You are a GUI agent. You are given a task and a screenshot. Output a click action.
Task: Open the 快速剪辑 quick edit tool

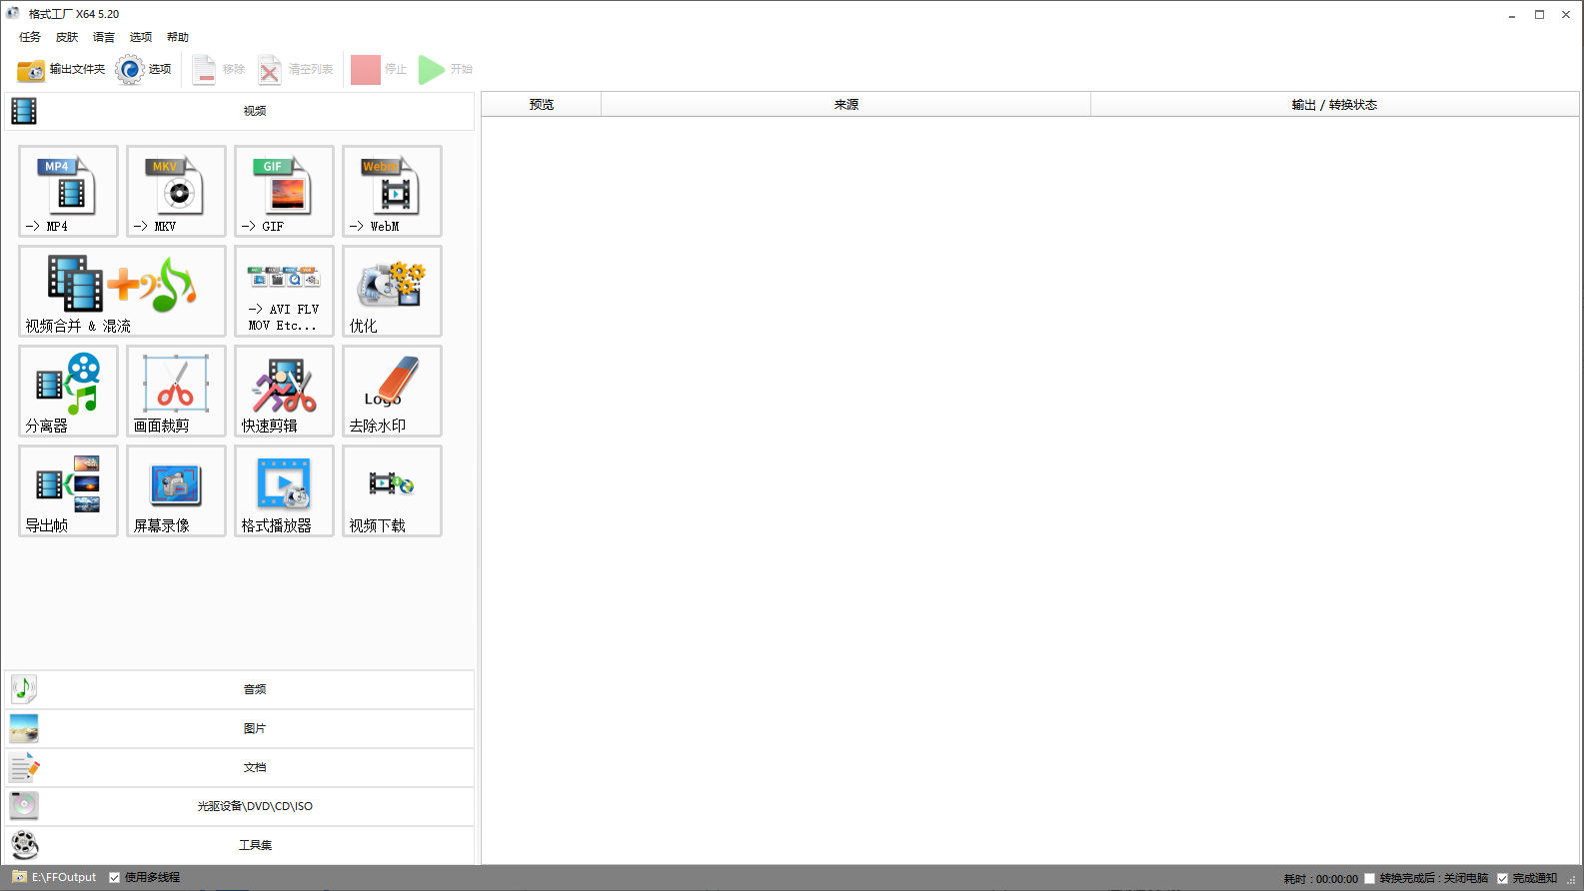284,391
